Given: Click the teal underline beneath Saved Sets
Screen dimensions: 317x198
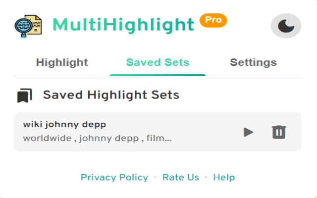Looking at the screenshot, I should (158, 75).
